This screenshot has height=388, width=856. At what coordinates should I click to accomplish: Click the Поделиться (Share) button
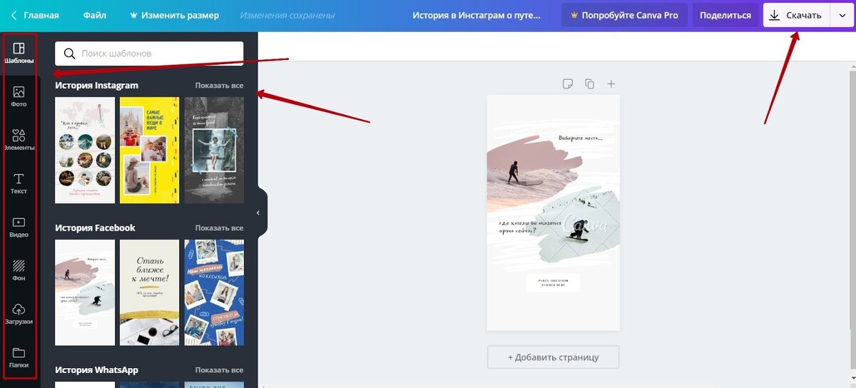pyautogui.click(x=725, y=15)
